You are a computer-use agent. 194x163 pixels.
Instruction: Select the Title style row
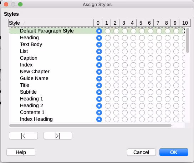(x=97, y=85)
